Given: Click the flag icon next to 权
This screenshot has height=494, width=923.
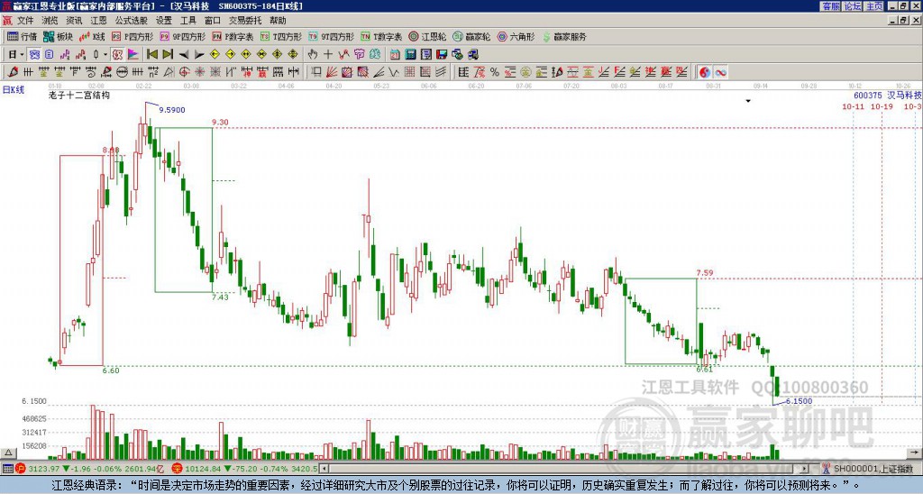Looking at the screenshot, I should [133, 55].
